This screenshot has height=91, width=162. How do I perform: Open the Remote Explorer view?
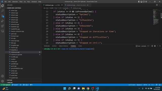tap(3, 31)
